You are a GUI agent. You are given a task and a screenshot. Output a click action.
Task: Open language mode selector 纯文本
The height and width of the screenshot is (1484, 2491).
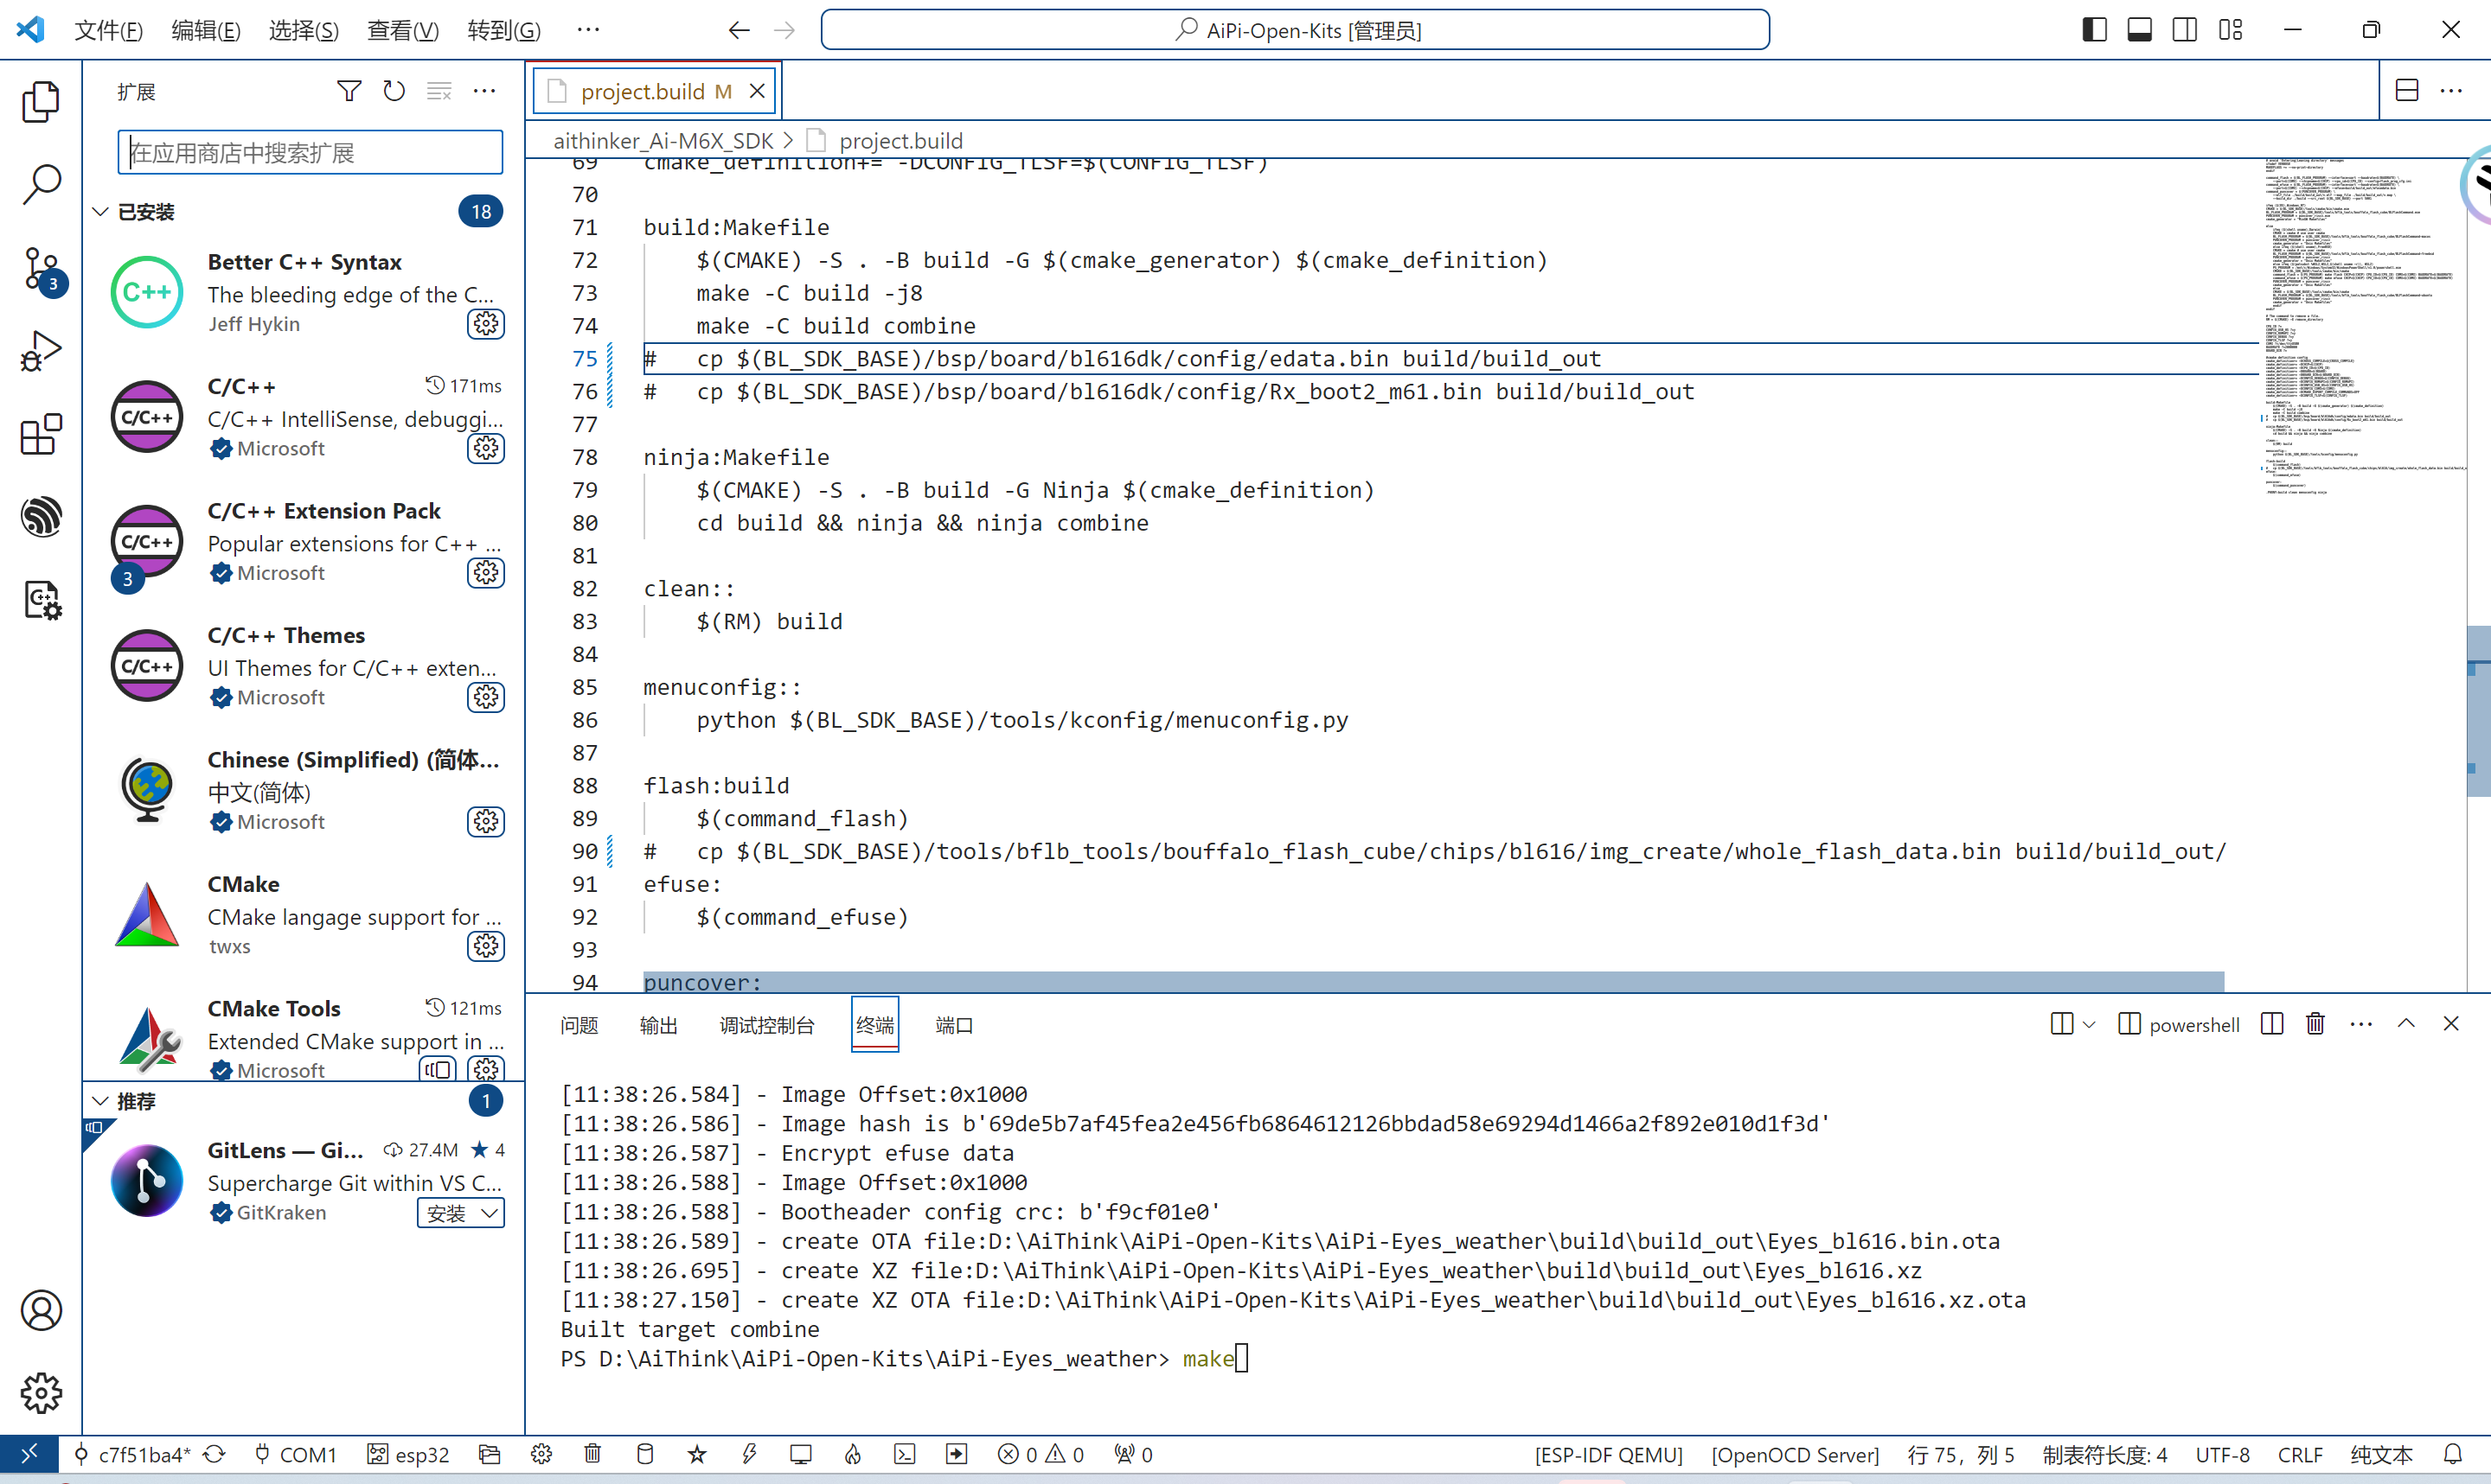pyautogui.click(x=2381, y=1454)
